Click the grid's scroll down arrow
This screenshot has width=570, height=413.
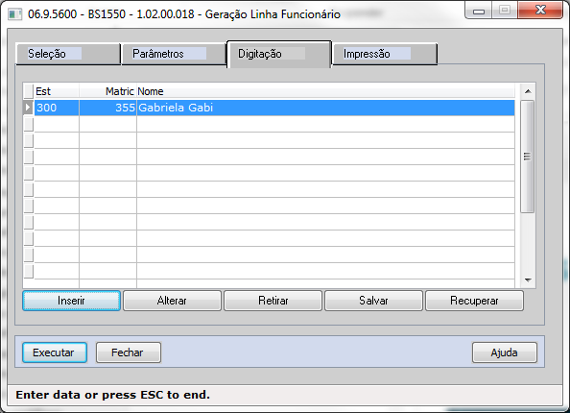528,280
